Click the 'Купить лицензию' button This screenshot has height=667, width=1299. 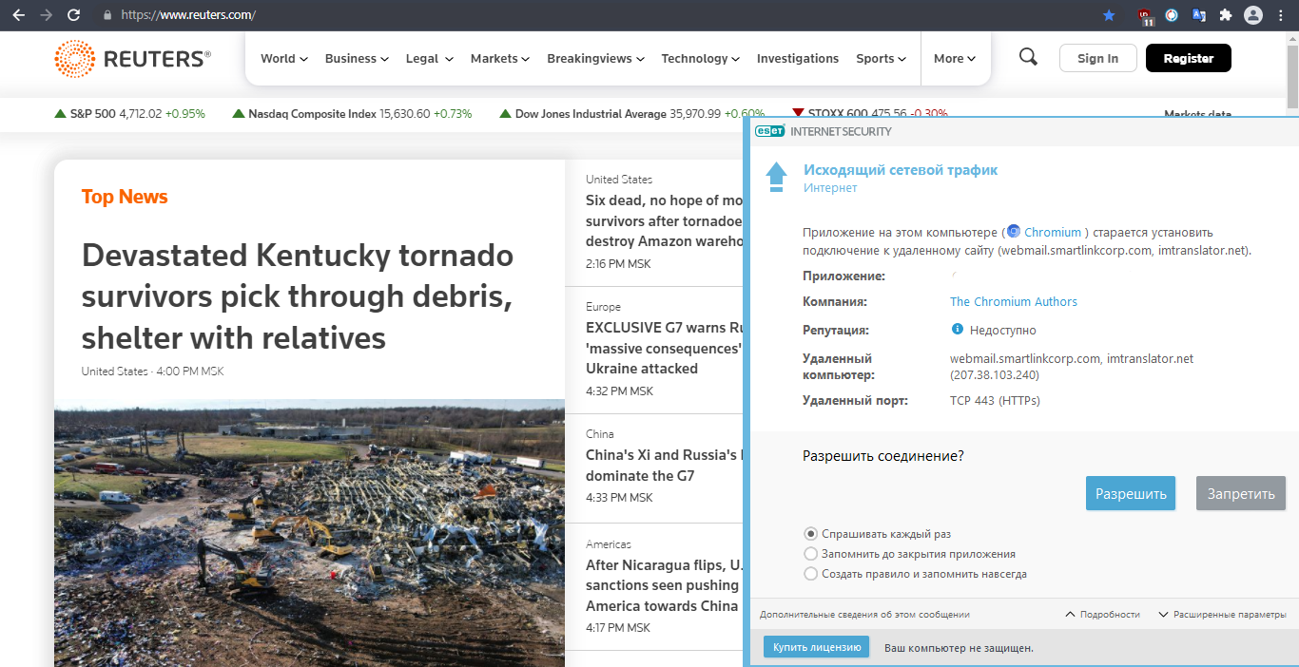pos(816,647)
